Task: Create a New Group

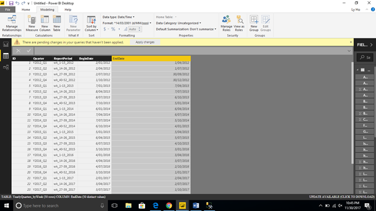Action: (x=253, y=23)
